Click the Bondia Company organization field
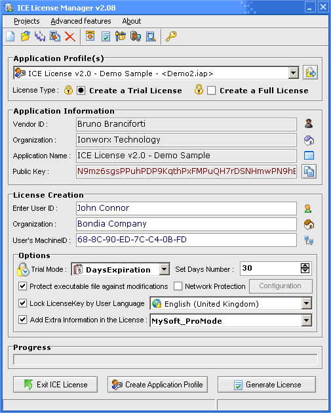Image resolution: width=331 pixels, height=413 pixels. (x=186, y=224)
